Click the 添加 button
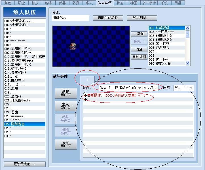The height and width of the screenshot is (170, 205). [x=139, y=34]
